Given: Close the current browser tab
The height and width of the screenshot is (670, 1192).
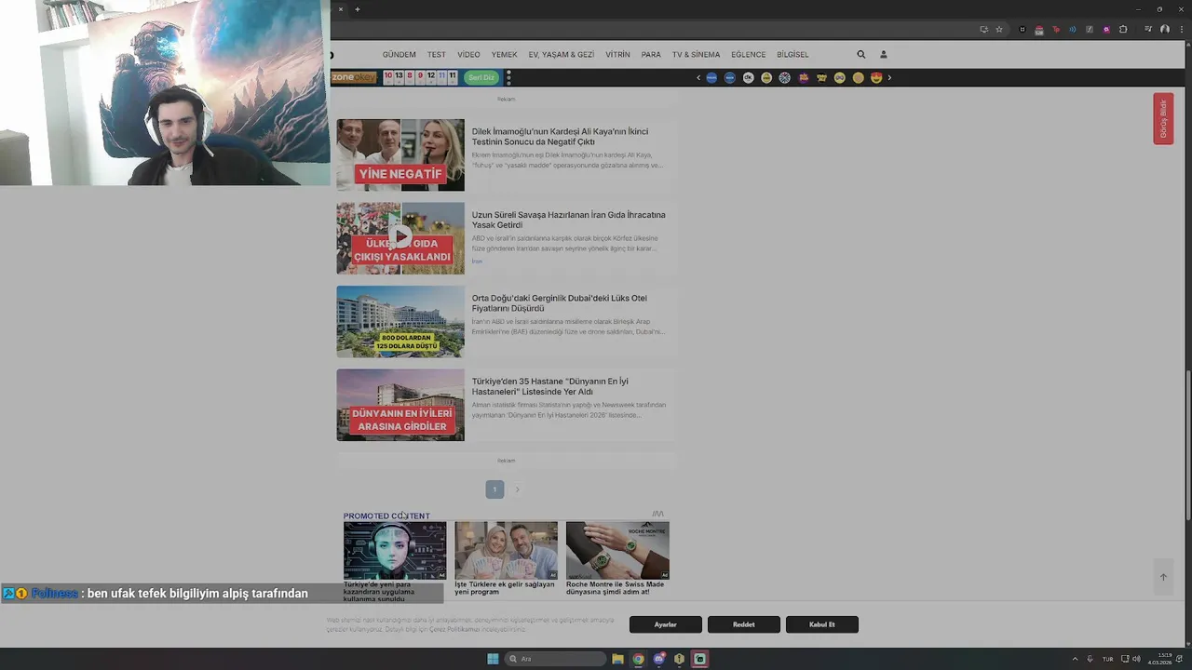Looking at the screenshot, I should tap(340, 9).
